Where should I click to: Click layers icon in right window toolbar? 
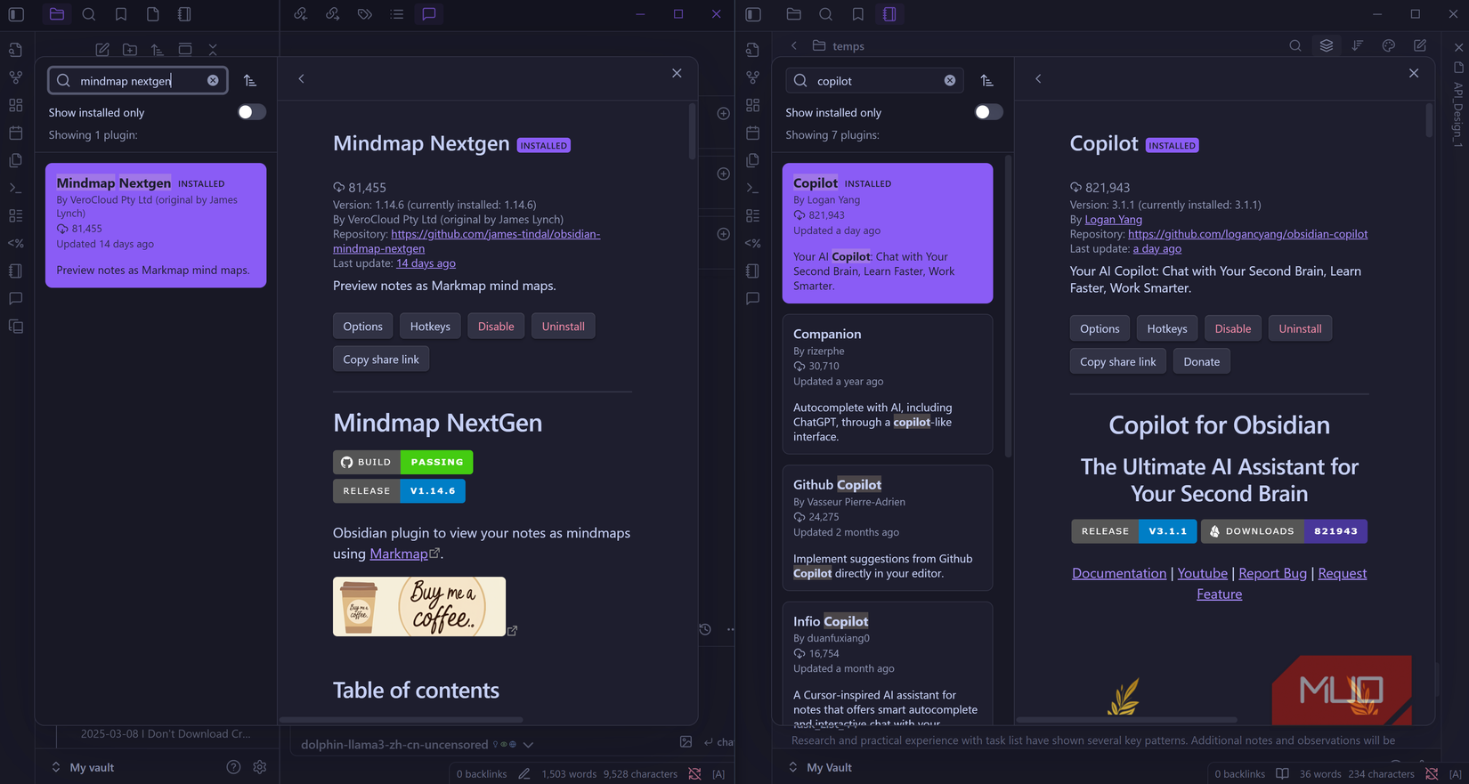tap(1327, 45)
